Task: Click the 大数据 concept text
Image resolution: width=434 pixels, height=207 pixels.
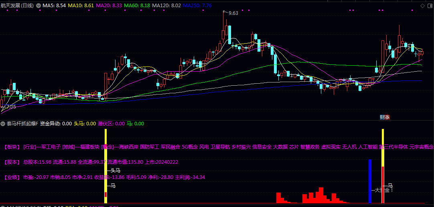Action: [280, 147]
